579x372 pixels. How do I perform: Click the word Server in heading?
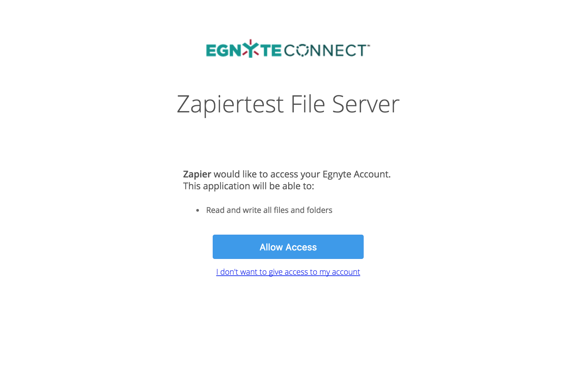point(366,105)
